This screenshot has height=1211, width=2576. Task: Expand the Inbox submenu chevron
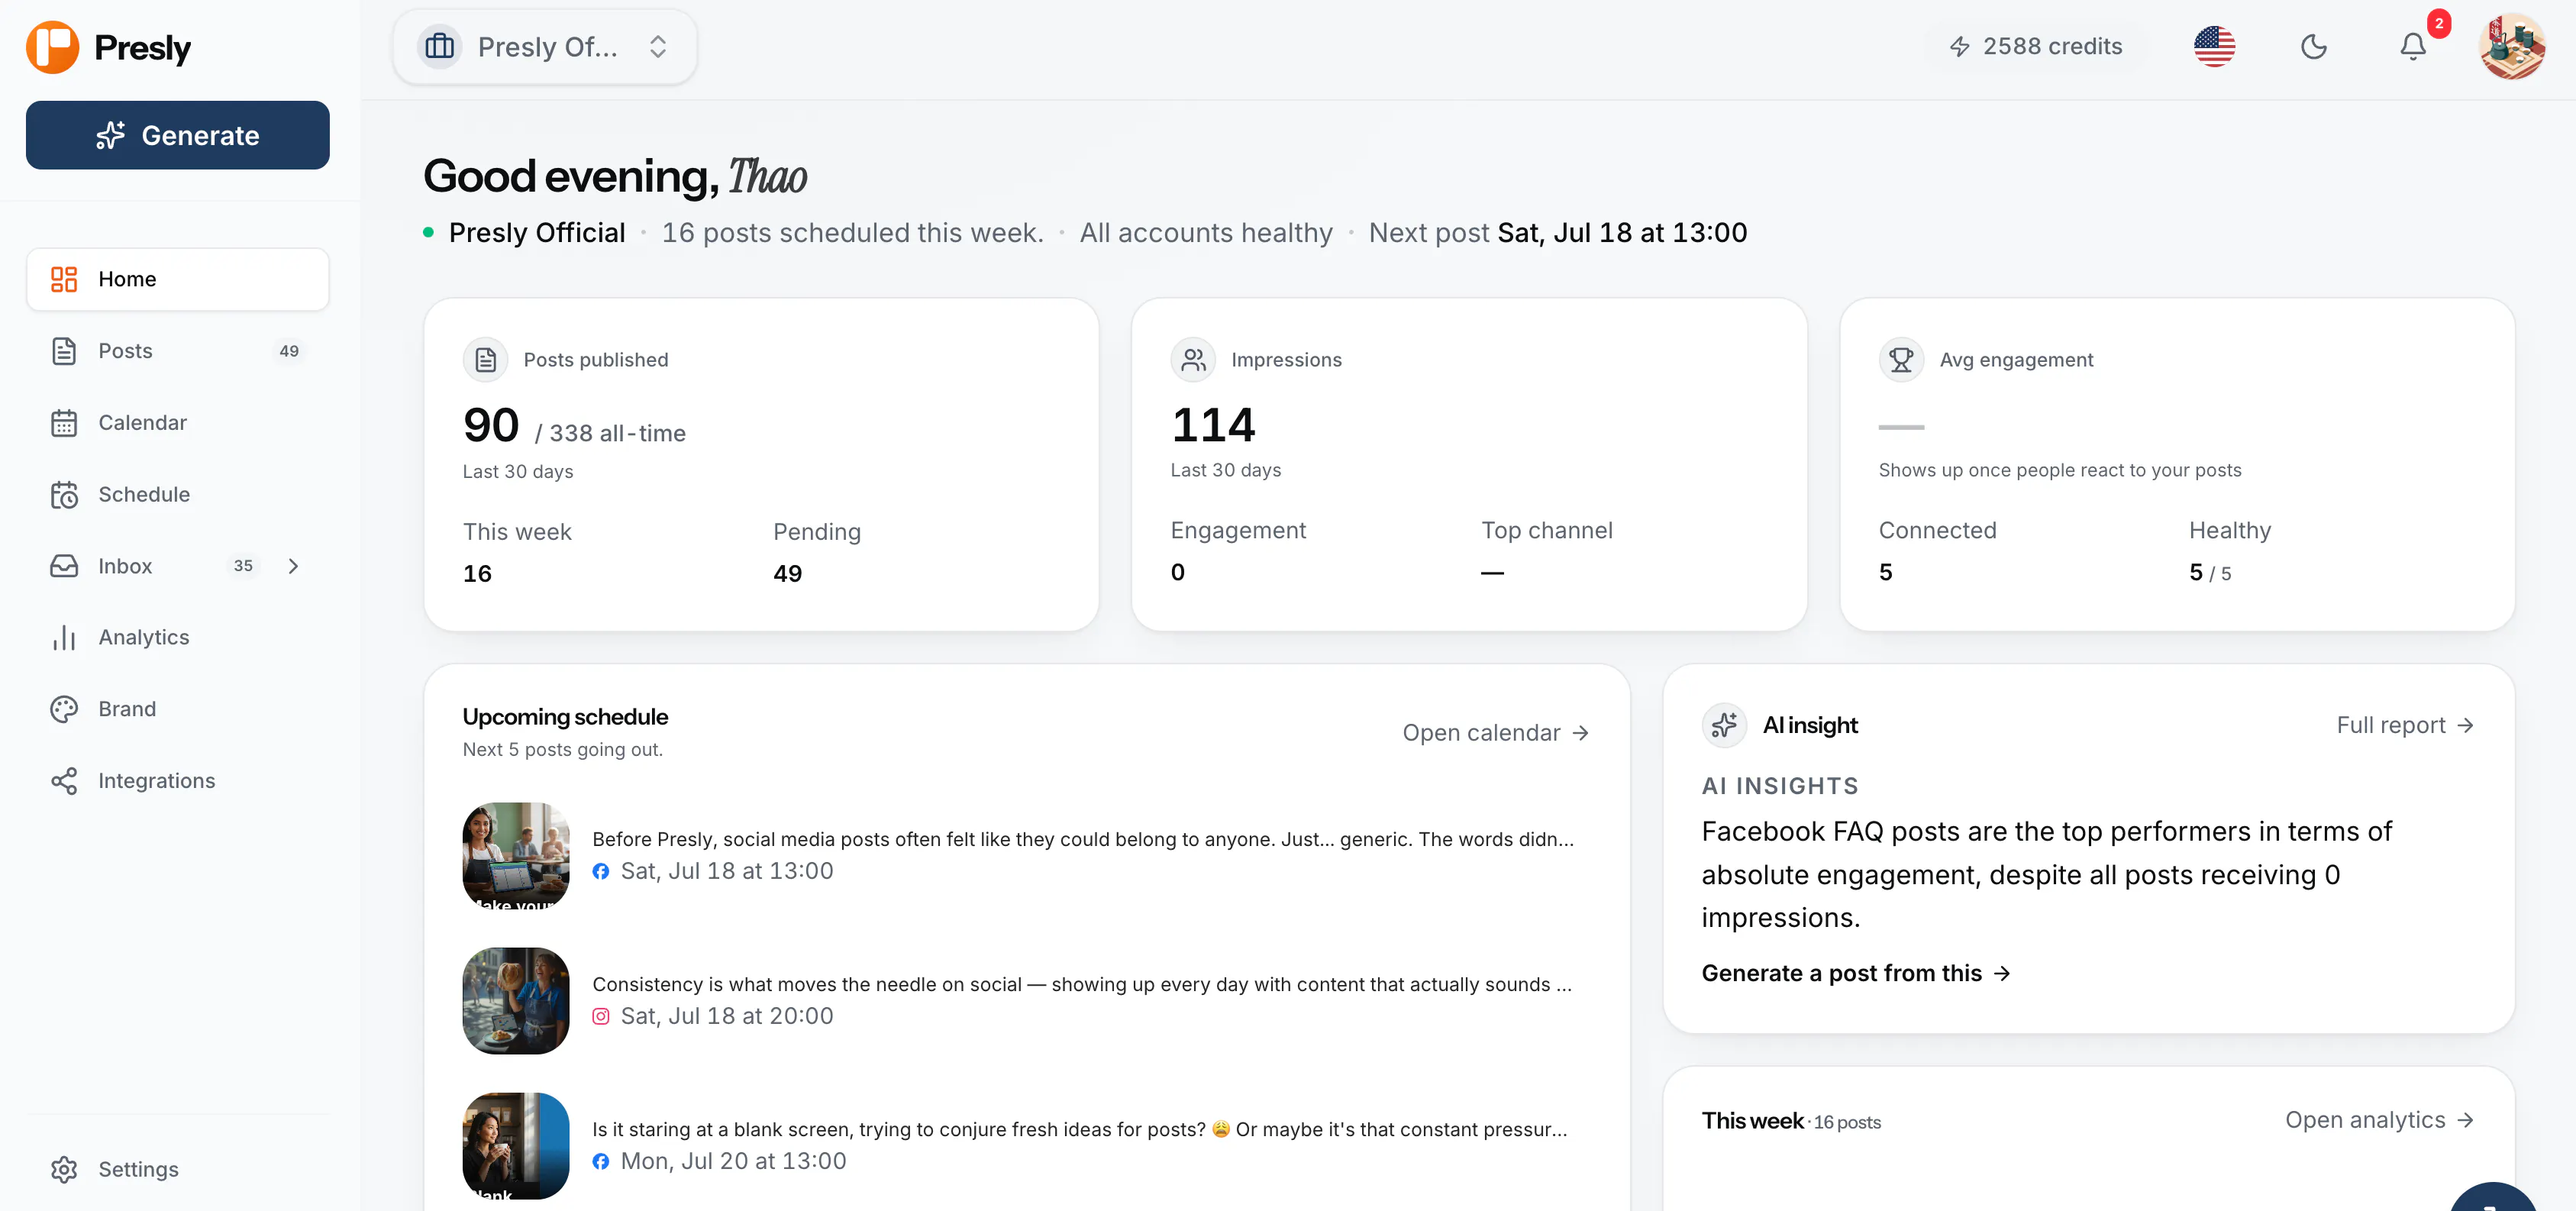click(x=293, y=566)
